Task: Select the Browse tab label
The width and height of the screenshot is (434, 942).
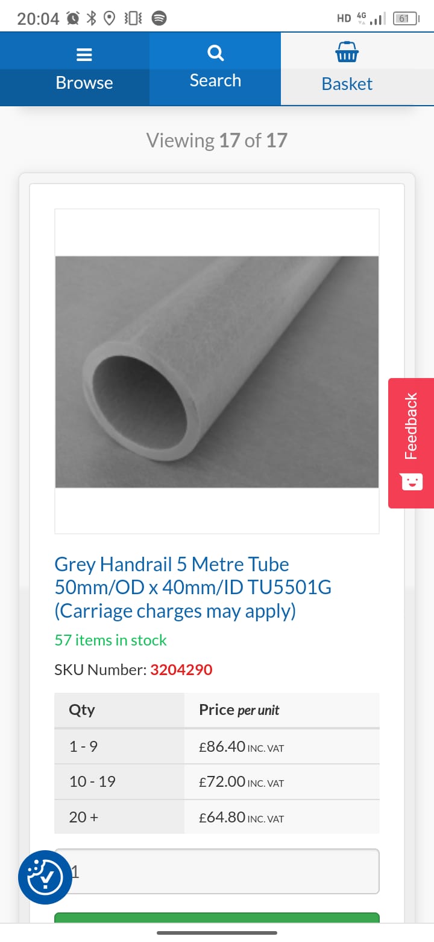Action: click(x=84, y=83)
